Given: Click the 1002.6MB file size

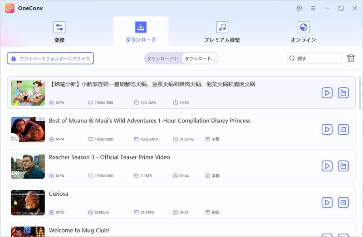Looking at the screenshot, I should tap(149, 139).
